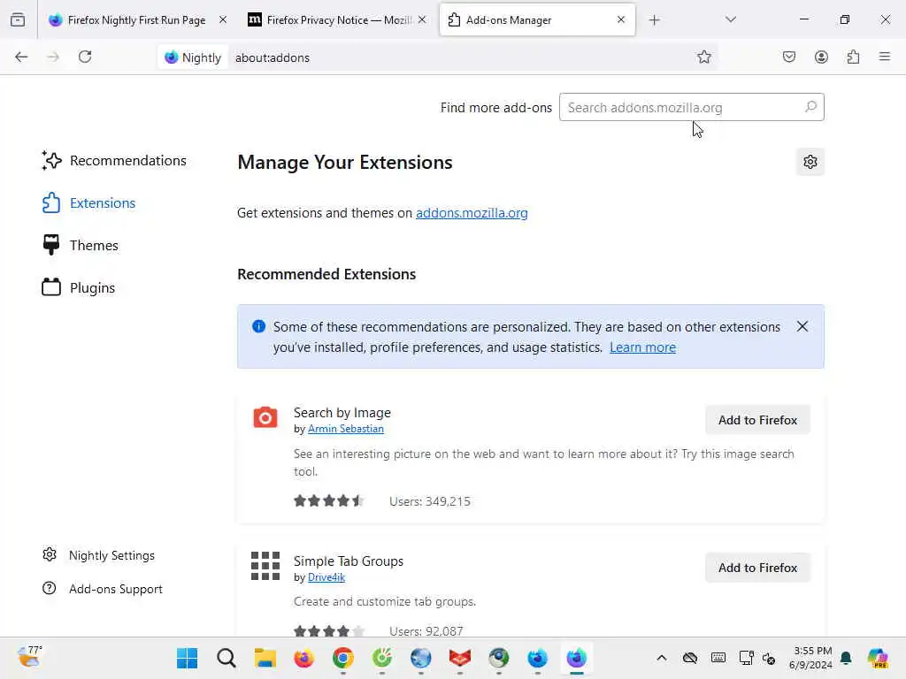Expand the list all tabs dropdown

[x=730, y=19]
